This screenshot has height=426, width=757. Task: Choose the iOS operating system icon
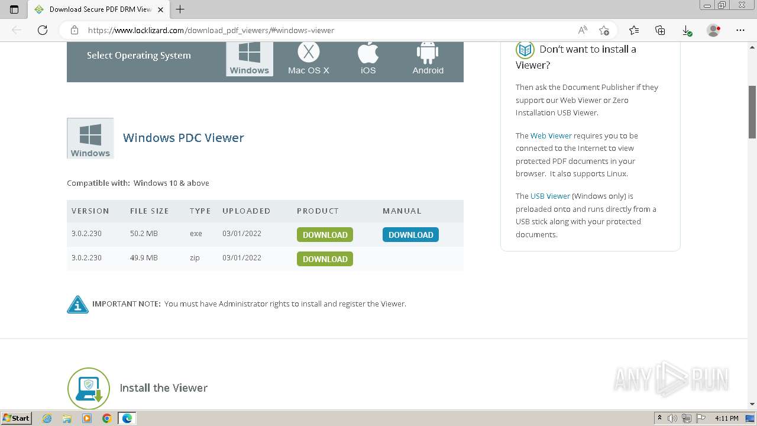368,59
